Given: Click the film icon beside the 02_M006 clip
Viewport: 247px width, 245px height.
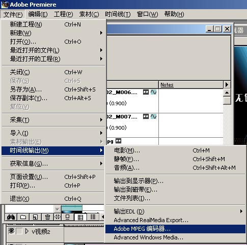Looking at the screenshot, I should tap(146, 92).
